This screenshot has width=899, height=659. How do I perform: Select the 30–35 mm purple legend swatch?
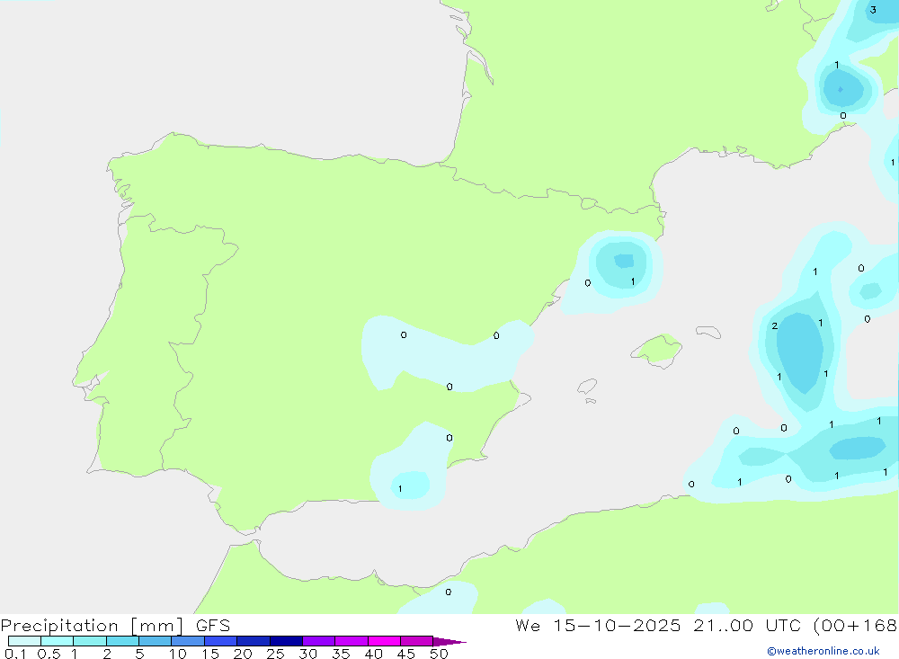[x=318, y=641]
